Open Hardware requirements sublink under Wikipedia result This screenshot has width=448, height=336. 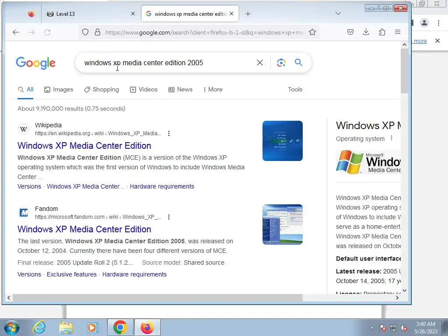pyautogui.click(x=162, y=186)
